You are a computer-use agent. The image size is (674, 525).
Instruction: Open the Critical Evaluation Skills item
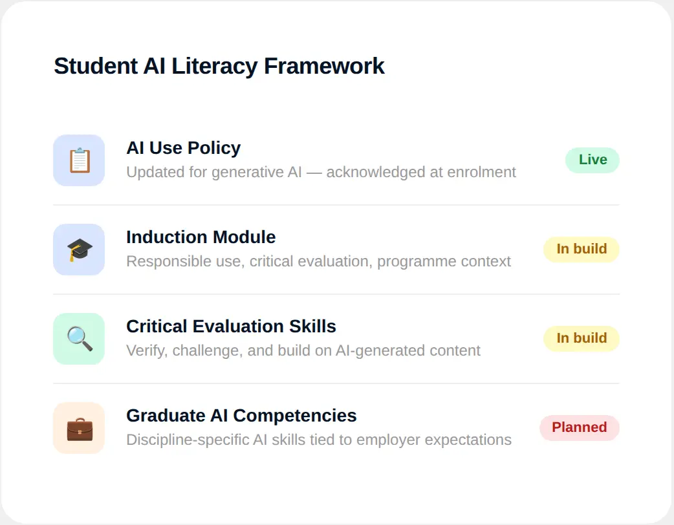tap(231, 327)
